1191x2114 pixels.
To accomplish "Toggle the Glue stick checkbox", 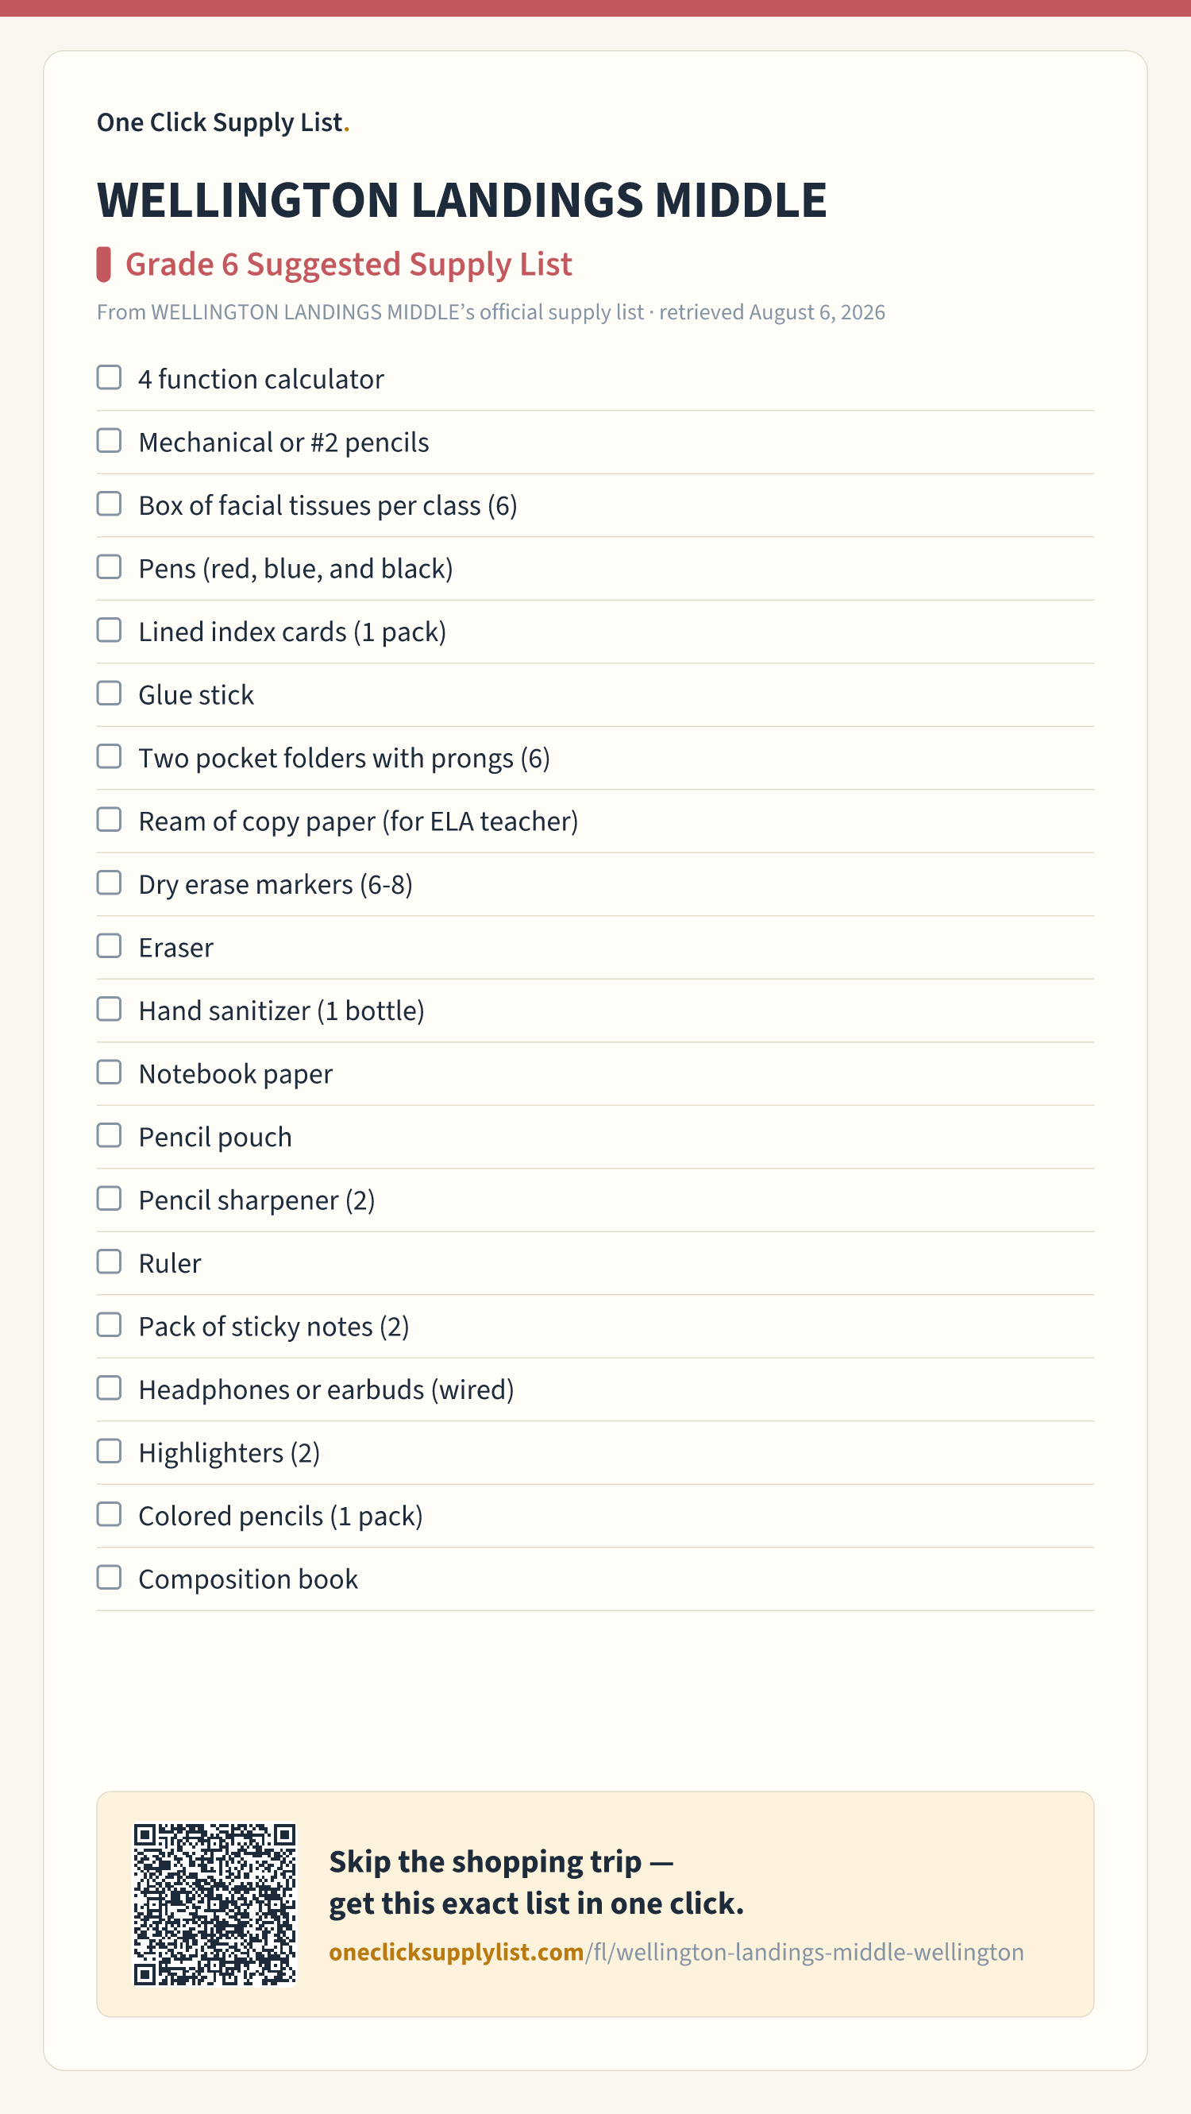I will (109, 694).
